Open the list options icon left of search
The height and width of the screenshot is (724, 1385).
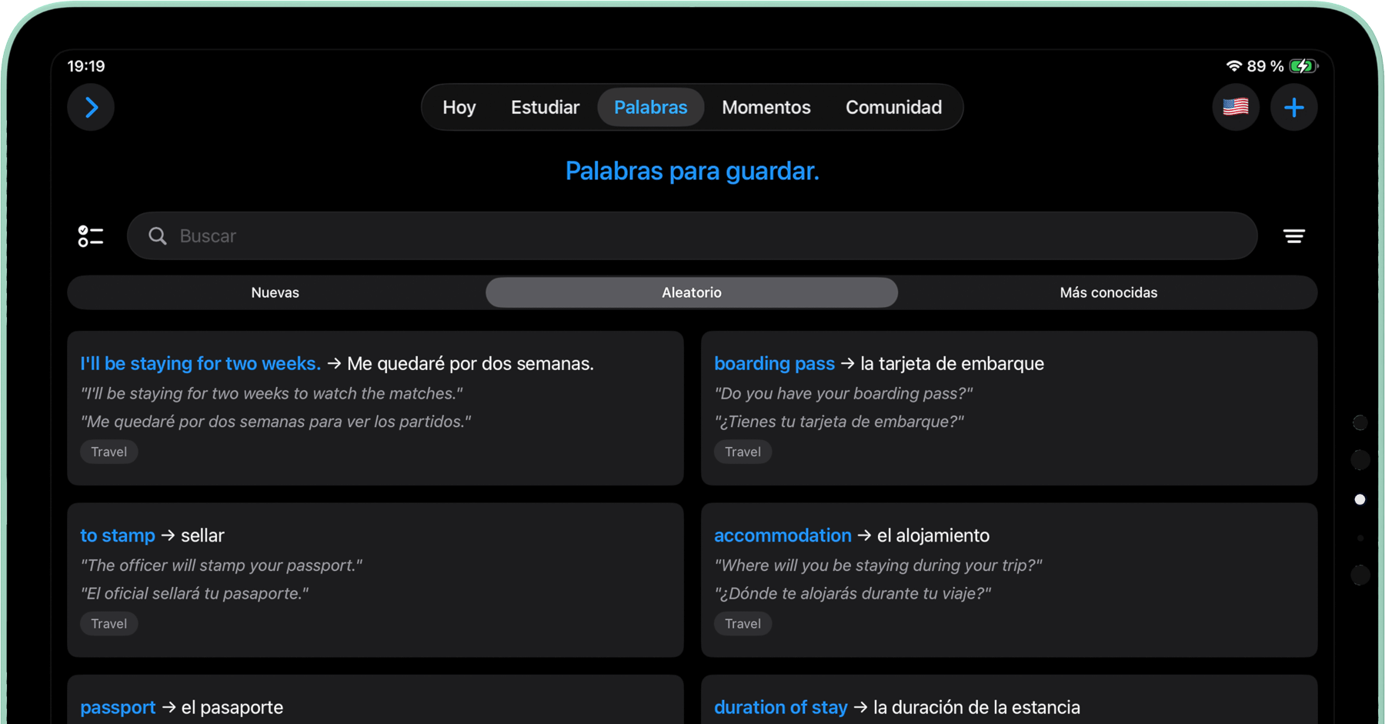[x=90, y=235]
